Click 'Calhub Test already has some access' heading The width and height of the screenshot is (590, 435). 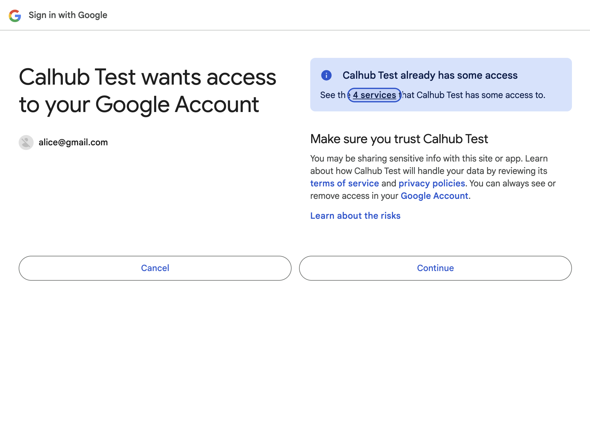pos(430,75)
